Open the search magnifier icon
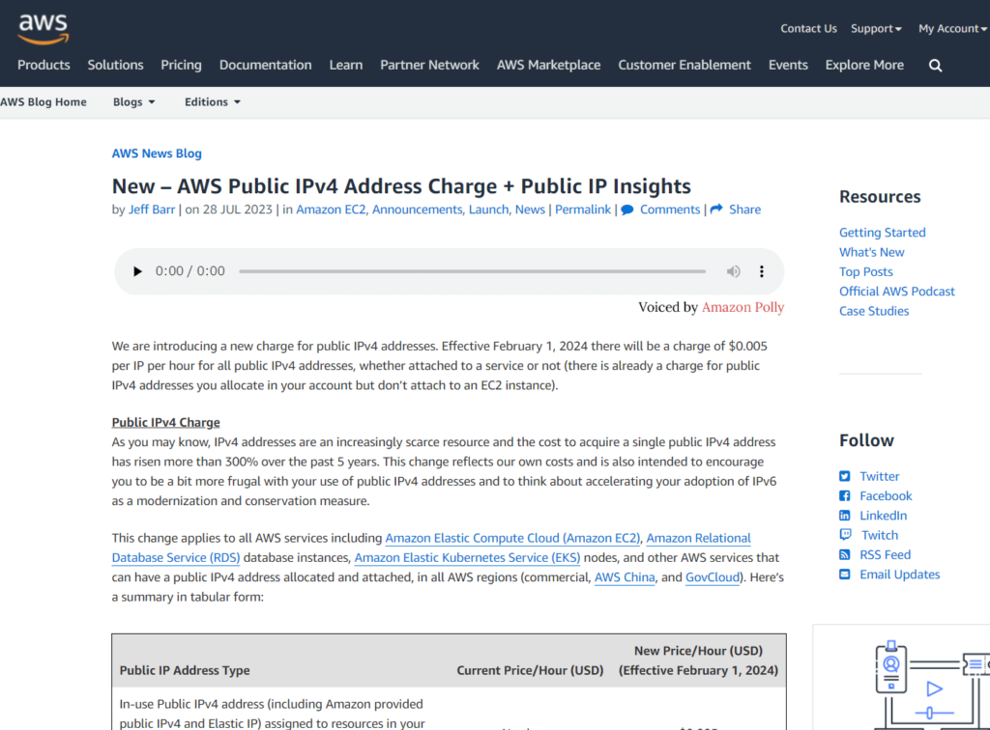The width and height of the screenshot is (990, 730). [935, 66]
